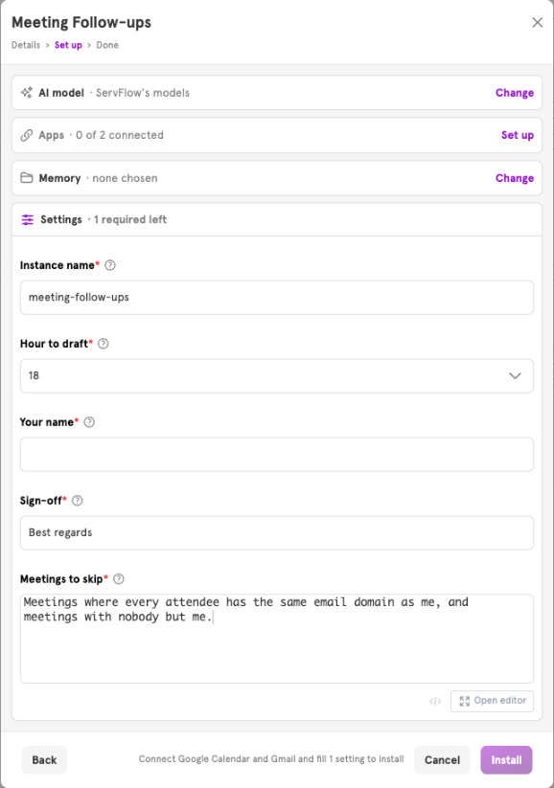
Task: Click the Meeting Follow-ups title
Action: [x=81, y=23]
